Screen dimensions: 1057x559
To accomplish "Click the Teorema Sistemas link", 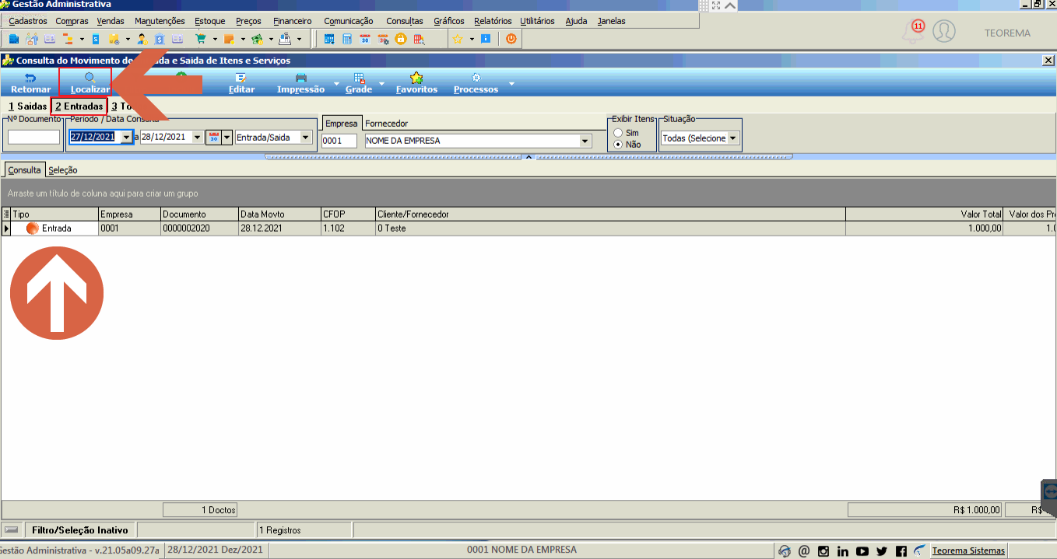I will tap(968, 550).
